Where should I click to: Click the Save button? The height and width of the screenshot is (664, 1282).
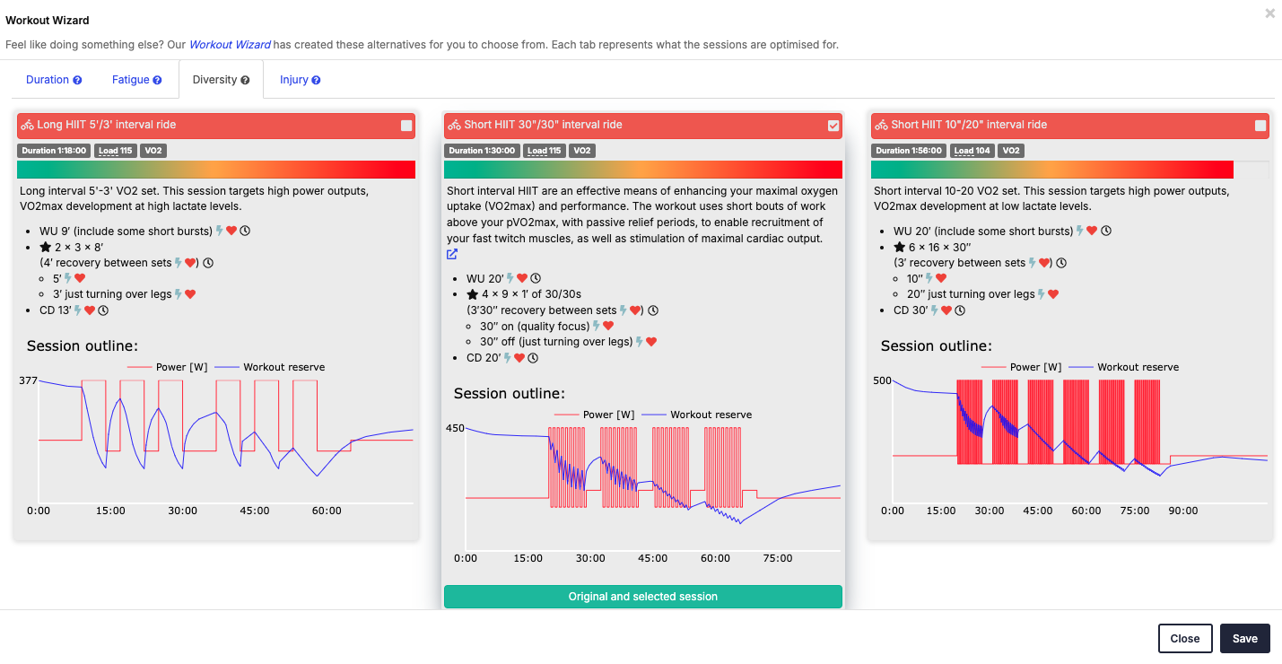[x=1245, y=638]
